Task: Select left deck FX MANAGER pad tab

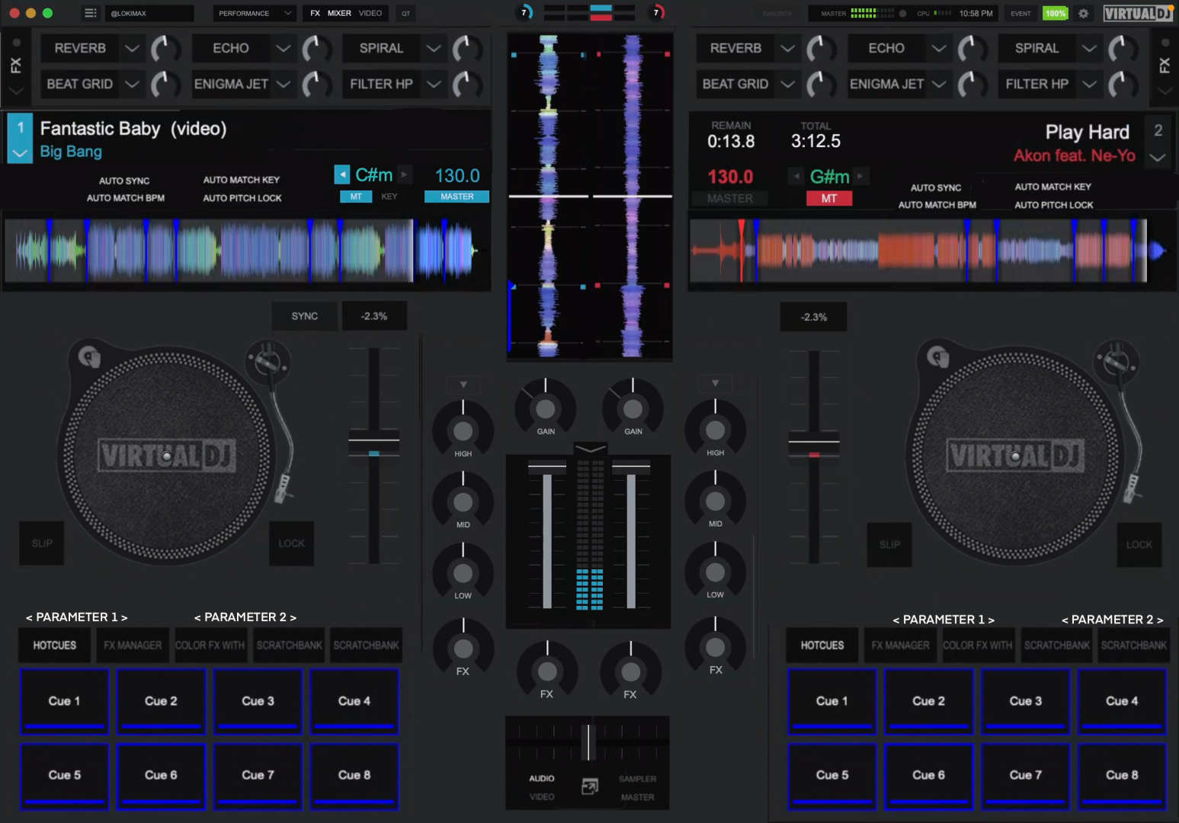Action: point(133,645)
